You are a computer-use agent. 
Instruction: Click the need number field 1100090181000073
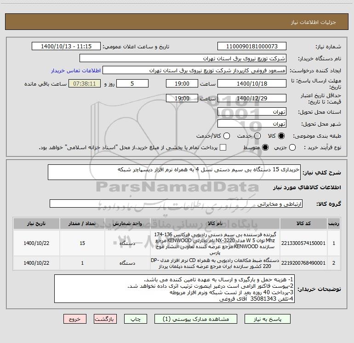252,47
